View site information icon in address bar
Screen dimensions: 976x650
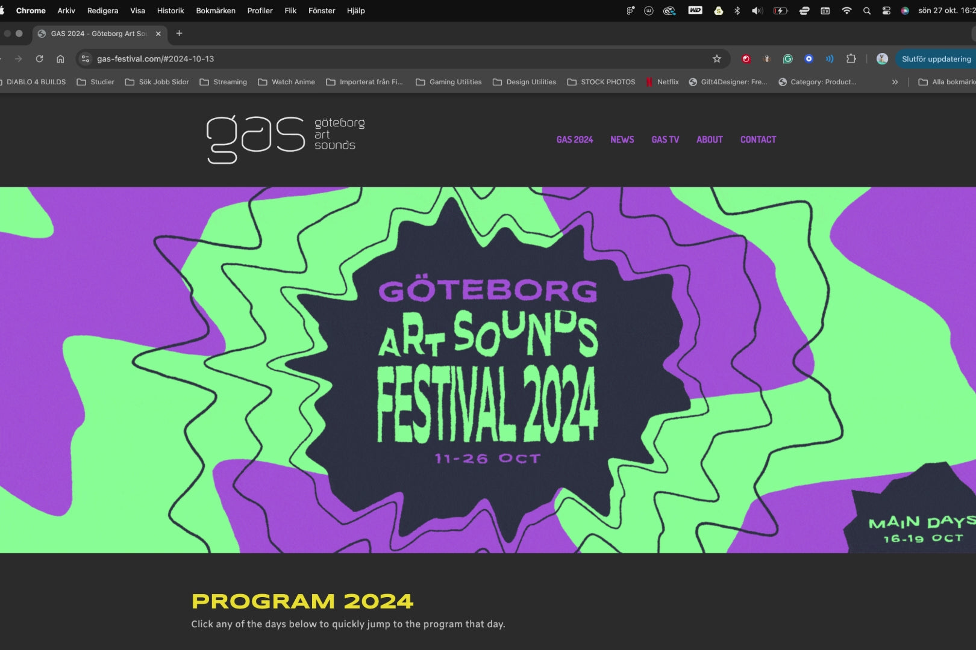point(86,59)
